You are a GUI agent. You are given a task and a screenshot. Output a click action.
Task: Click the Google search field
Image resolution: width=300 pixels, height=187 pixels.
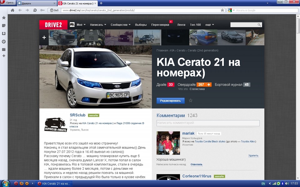(267, 10)
